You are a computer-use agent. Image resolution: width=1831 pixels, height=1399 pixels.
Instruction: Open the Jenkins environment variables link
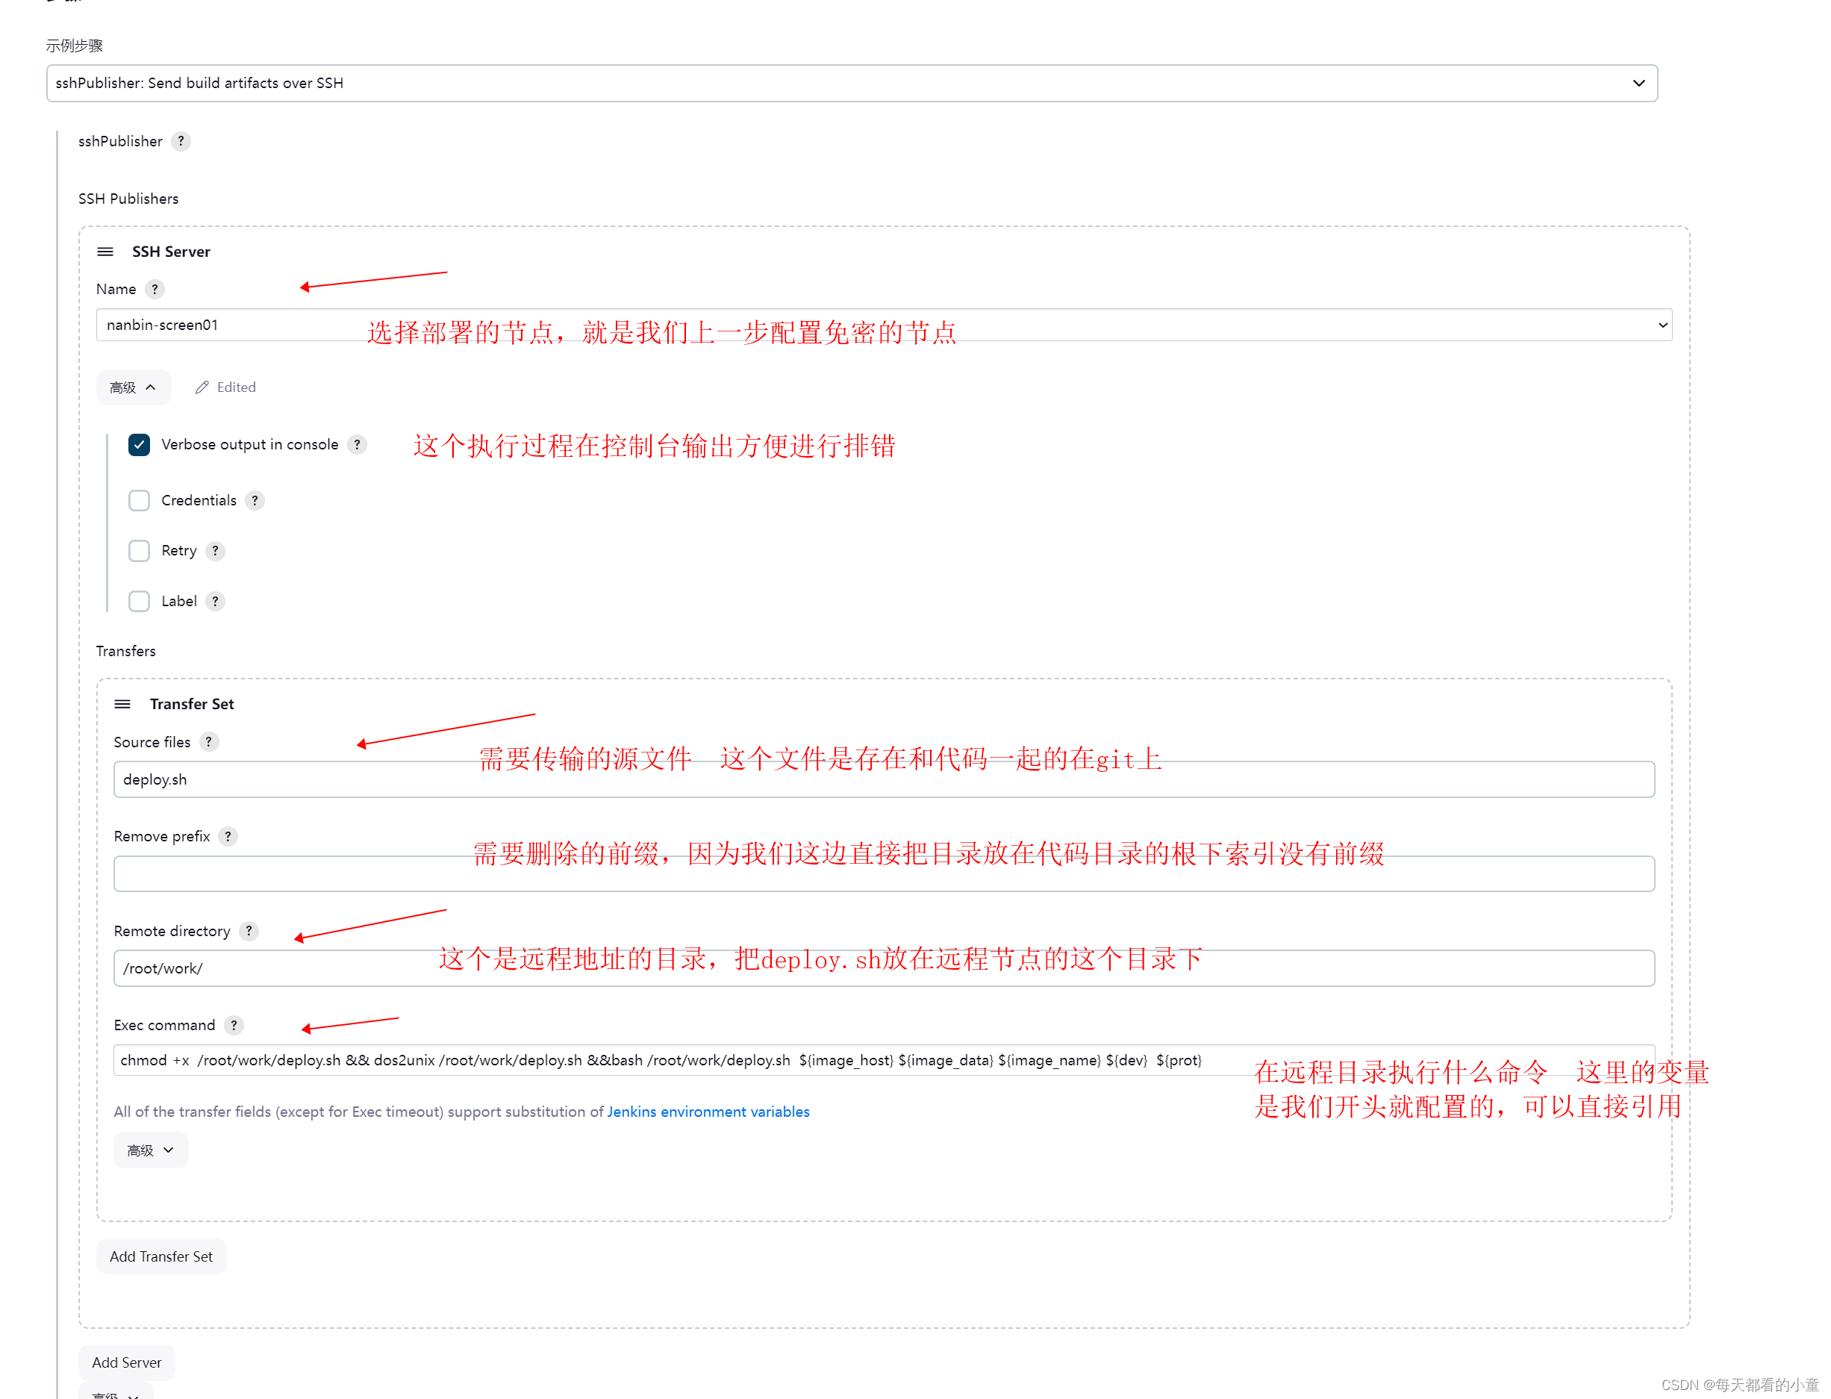point(707,1111)
